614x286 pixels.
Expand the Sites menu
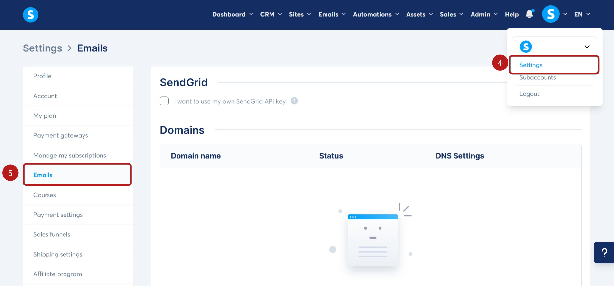pyautogui.click(x=300, y=14)
